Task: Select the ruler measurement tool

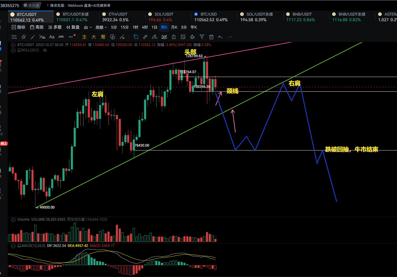Action: pos(145,37)
